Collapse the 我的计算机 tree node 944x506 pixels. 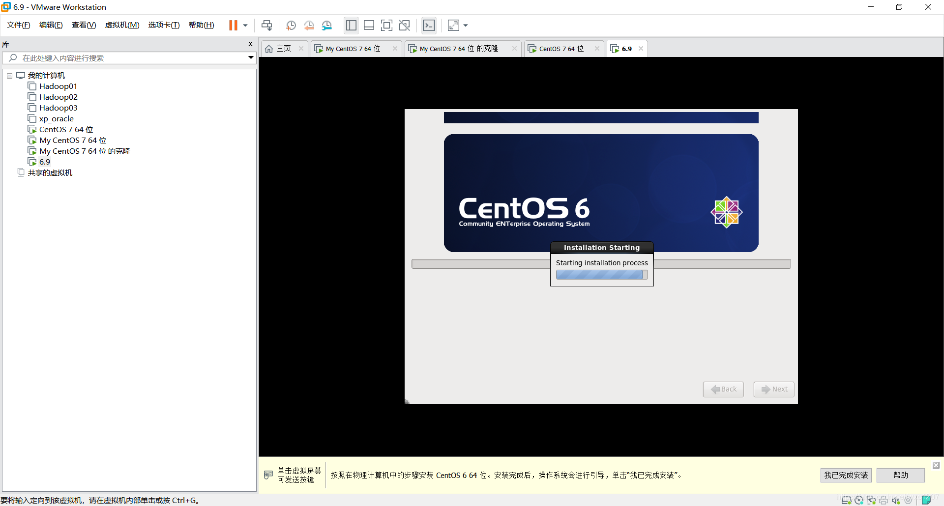(x=9, y=76)
